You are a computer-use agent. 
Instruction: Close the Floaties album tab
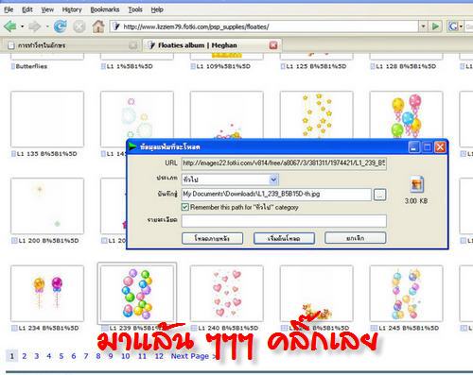273,45
